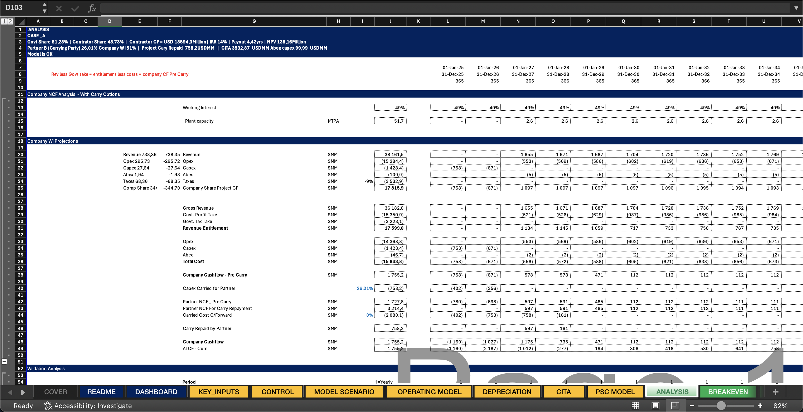Select outline level 1 button
This screenshot has height=412, width=803.
4,21
